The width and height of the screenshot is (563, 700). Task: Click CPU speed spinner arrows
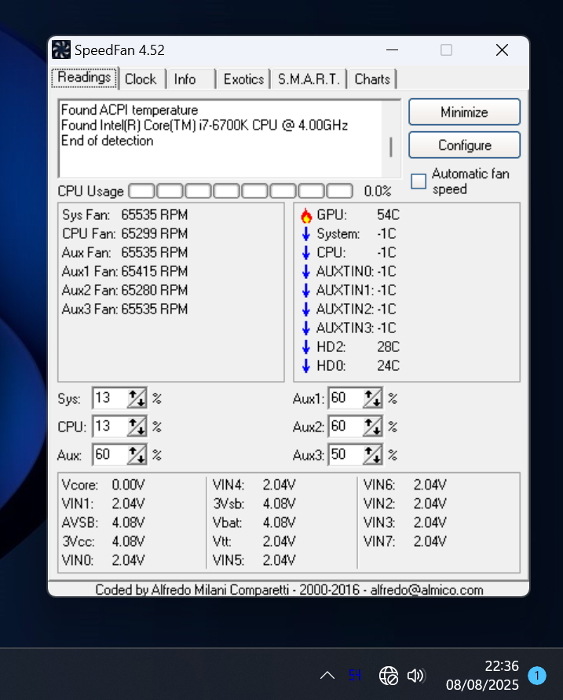pos(137,427)
